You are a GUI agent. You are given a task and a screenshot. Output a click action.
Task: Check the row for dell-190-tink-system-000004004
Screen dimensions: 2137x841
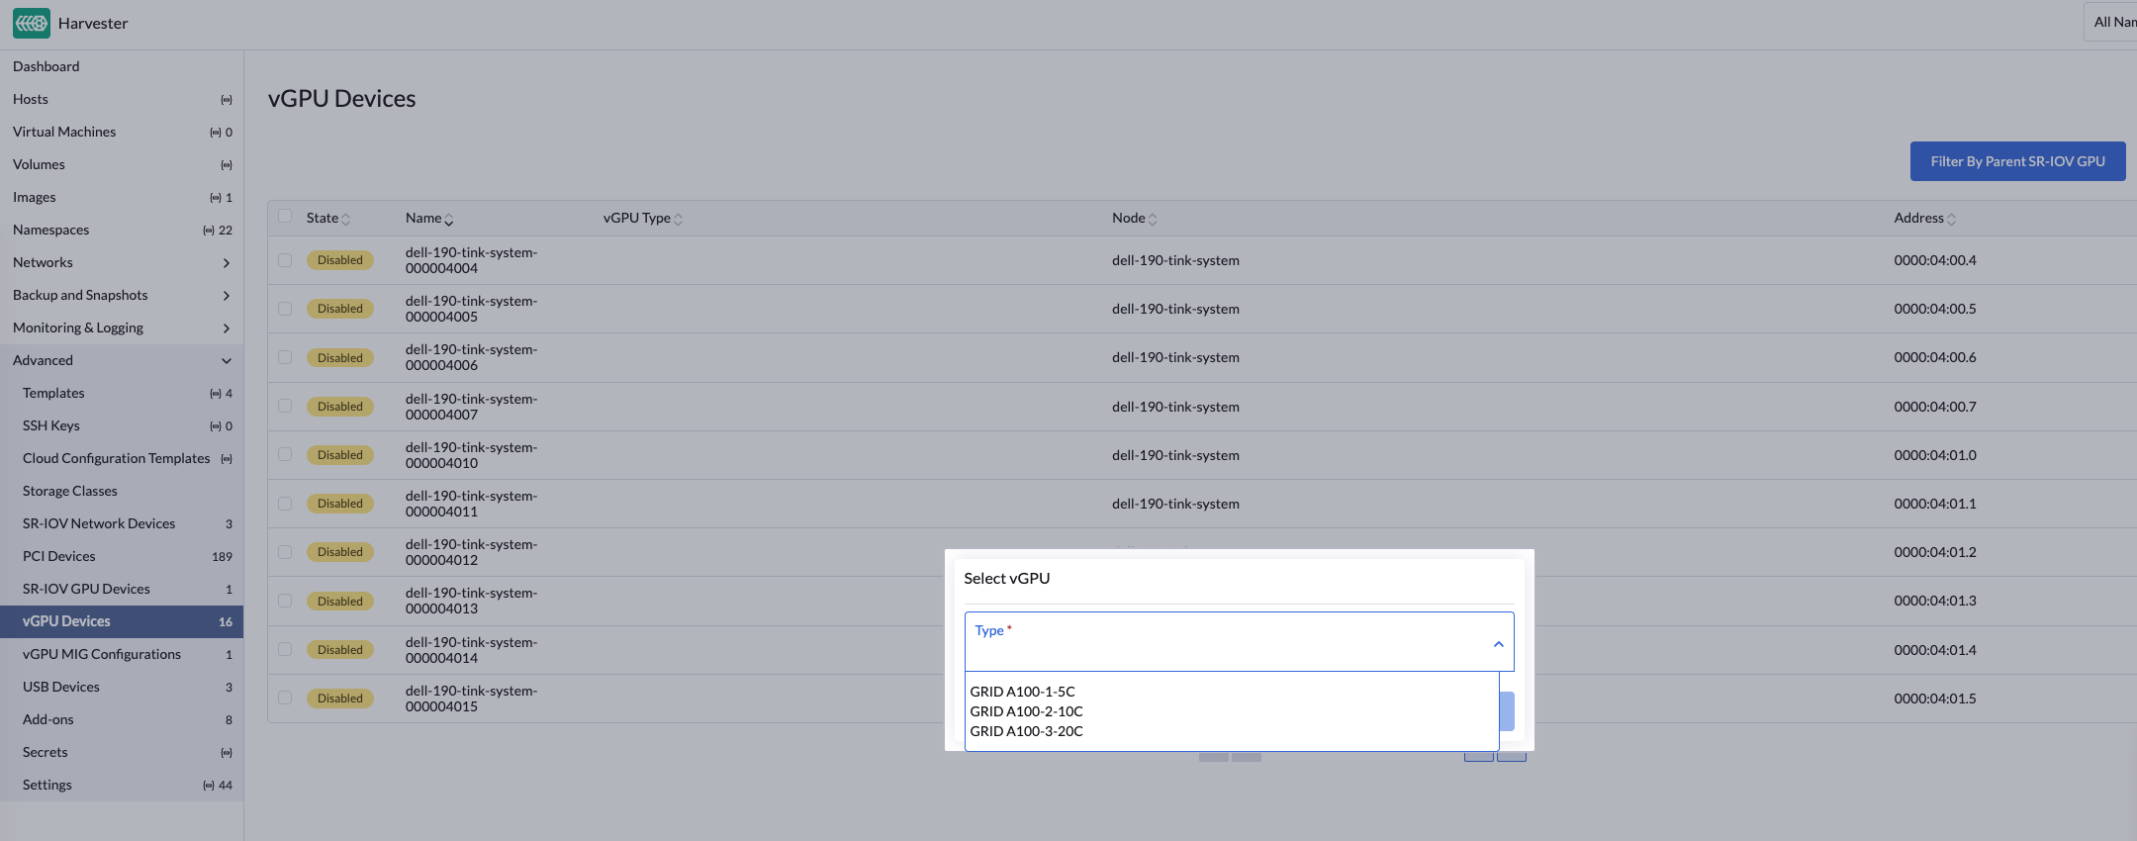tap(285, 260)
